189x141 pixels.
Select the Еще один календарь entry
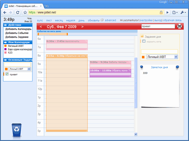tap(20, 49)
